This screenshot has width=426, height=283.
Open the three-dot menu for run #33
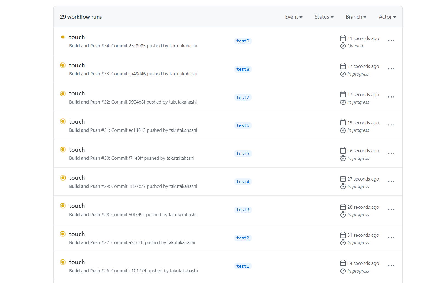tap(391, 69)
